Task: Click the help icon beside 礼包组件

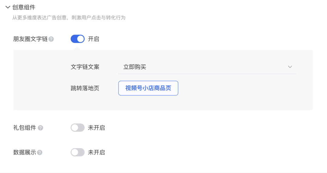Action: (40, 128)
